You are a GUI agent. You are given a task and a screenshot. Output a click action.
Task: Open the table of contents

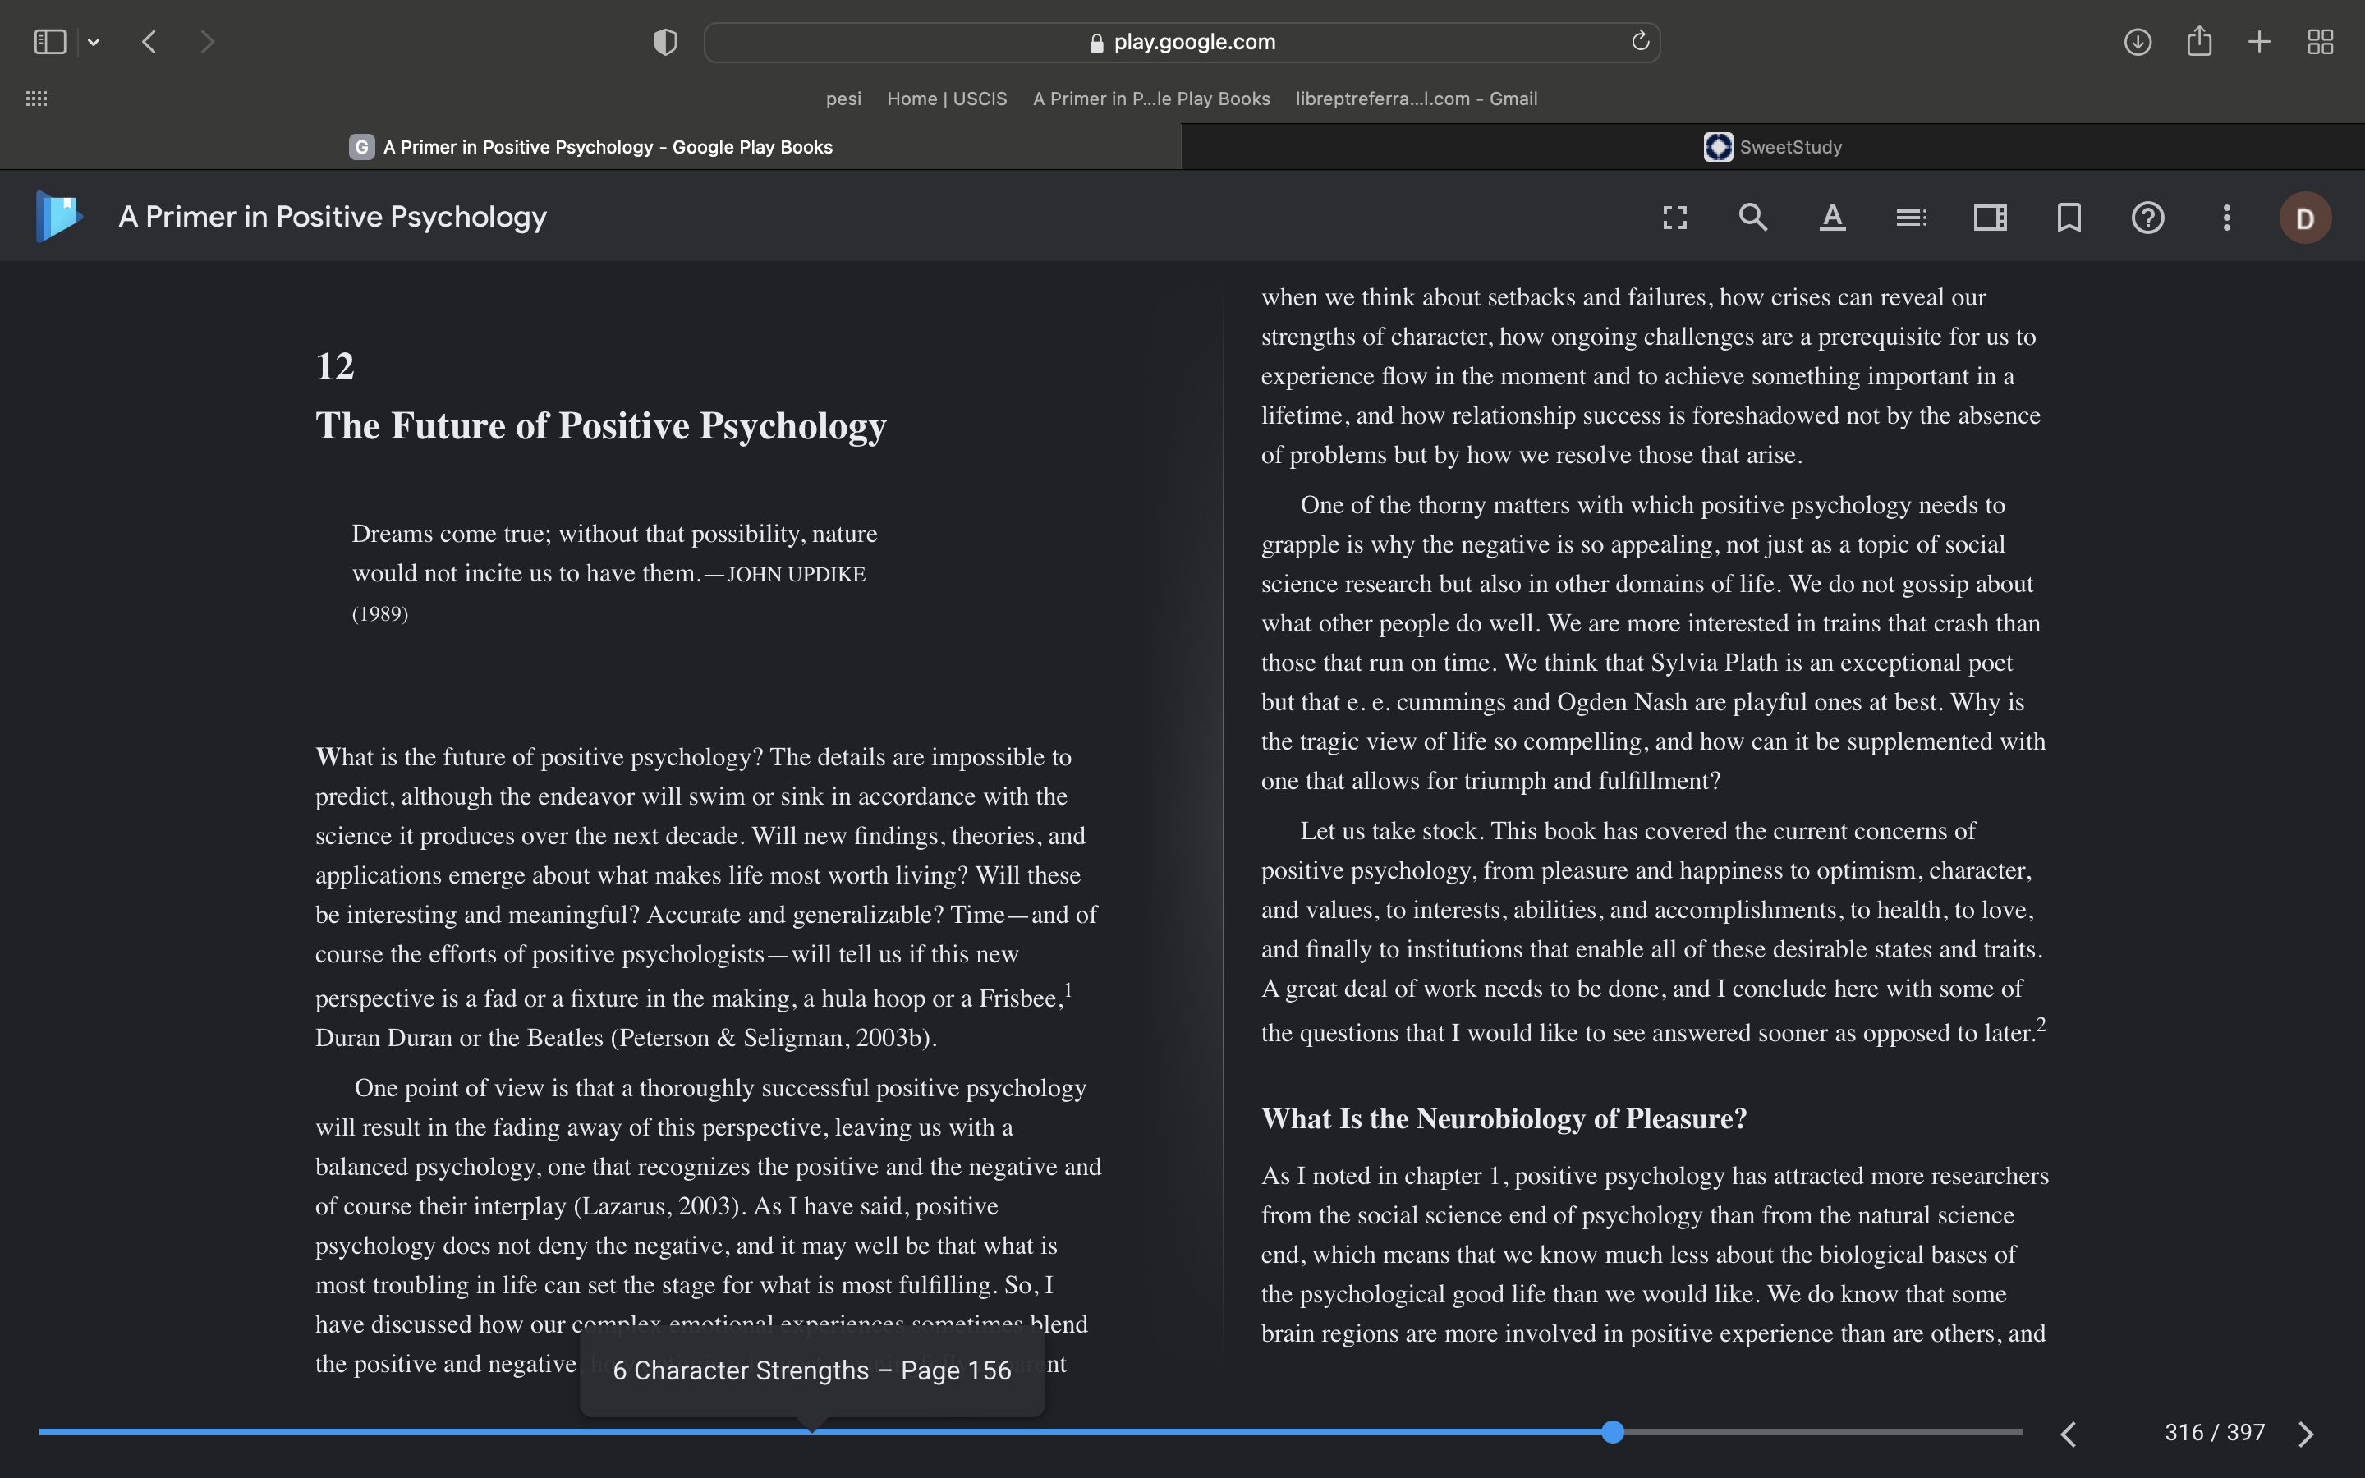pos(1912,217)
